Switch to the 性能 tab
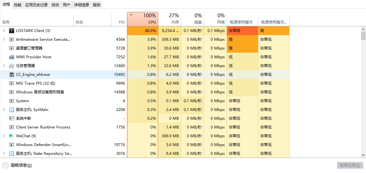This screenshot has height=173, width=366. [18, 5]
